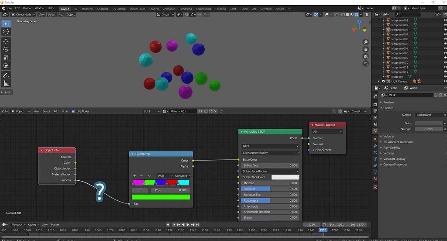Open the Output properties tab icon
This screenshot has height=241, width=447.
click(375, 111)
